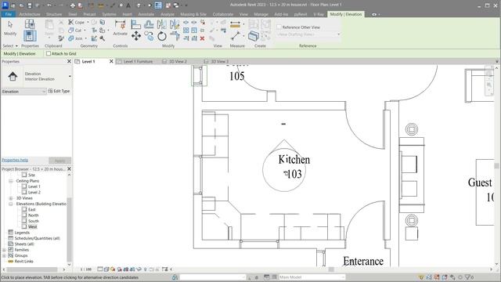Open the Join dropdown arrow
This screenshot has width=501, height=282.
click(x=85, y=38)
